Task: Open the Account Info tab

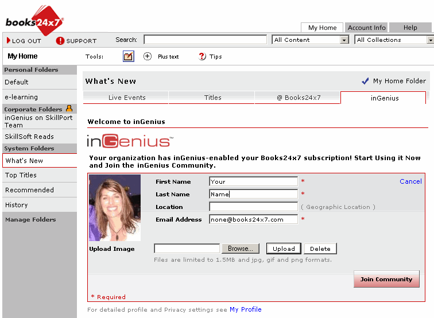Action: pos(366,28)
